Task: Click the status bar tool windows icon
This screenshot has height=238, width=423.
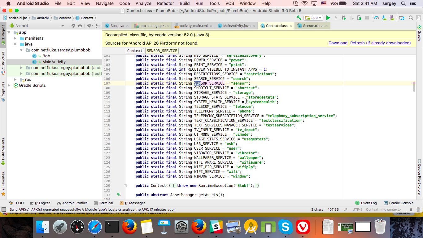Action: [x=4, y=209]
